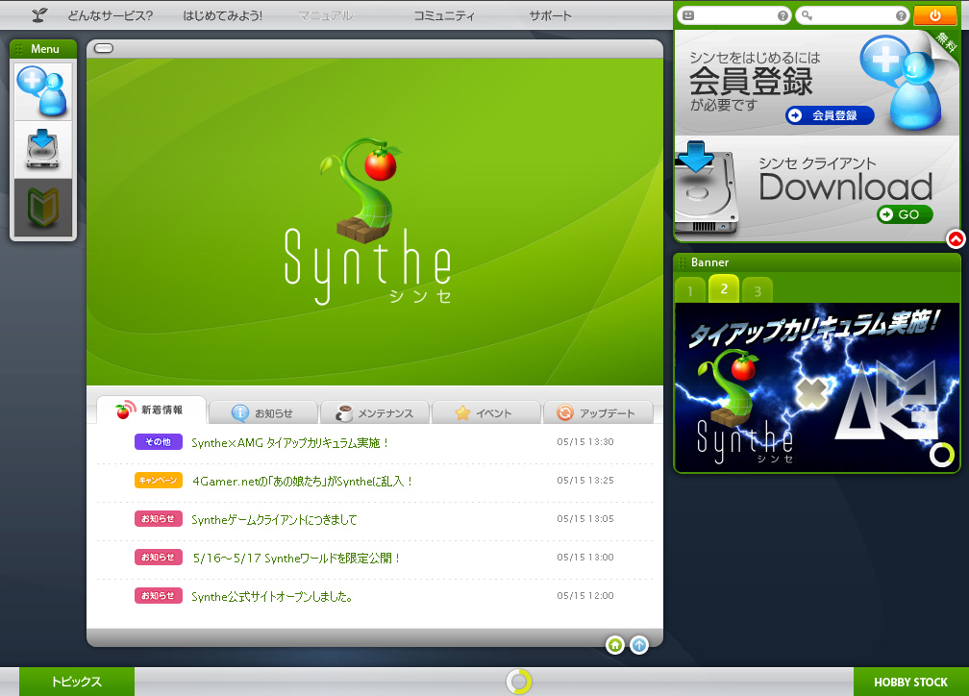The image size is (969, 696).
Task: Open the コミュニティ menu in top navigation
Action: tap(444, 15)
